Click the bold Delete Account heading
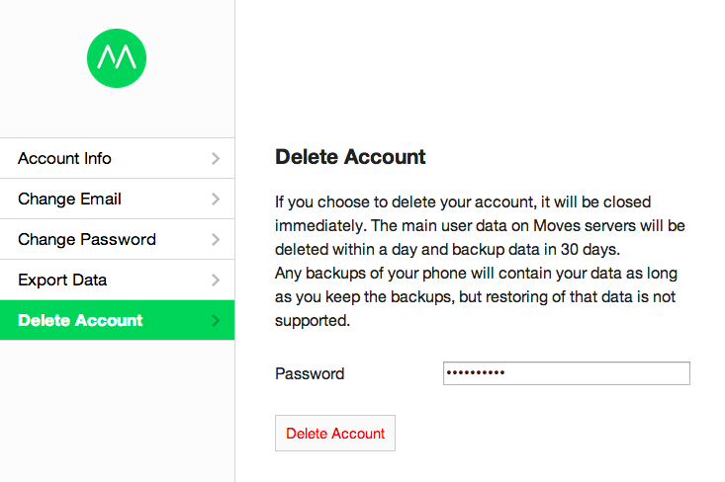725x482 pixels. point(350,157)
